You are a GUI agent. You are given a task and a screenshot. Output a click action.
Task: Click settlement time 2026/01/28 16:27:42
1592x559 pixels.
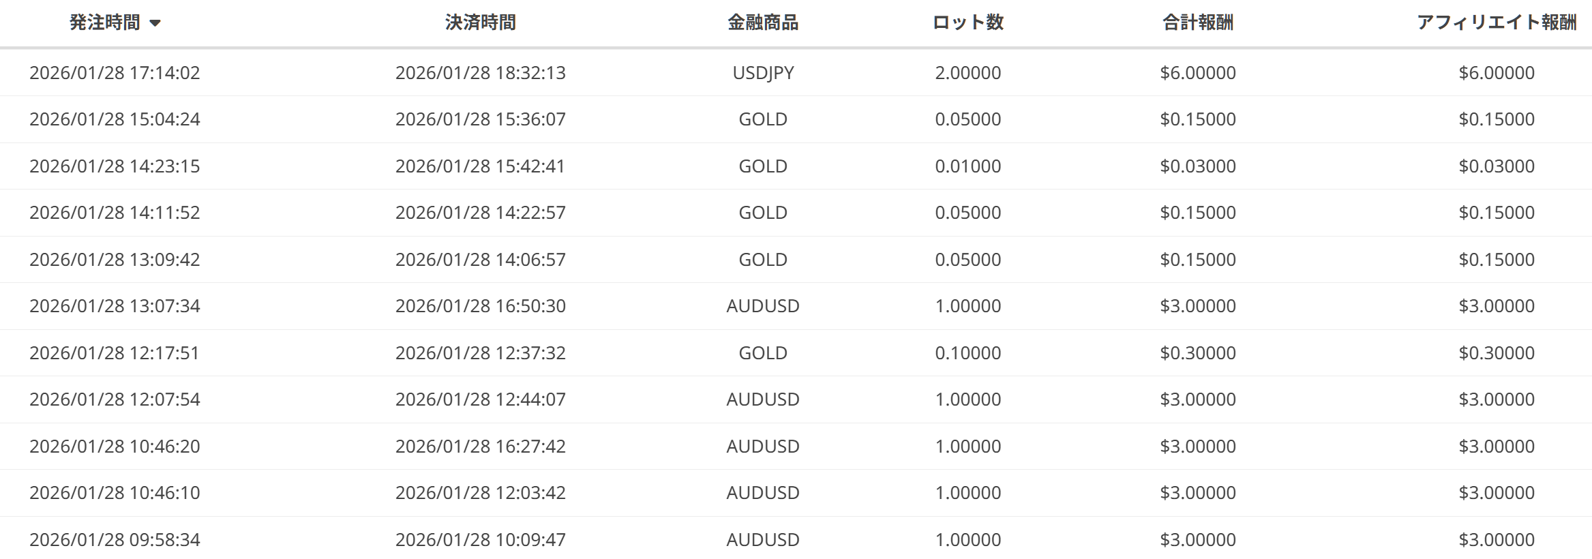[x=480, y=447]
